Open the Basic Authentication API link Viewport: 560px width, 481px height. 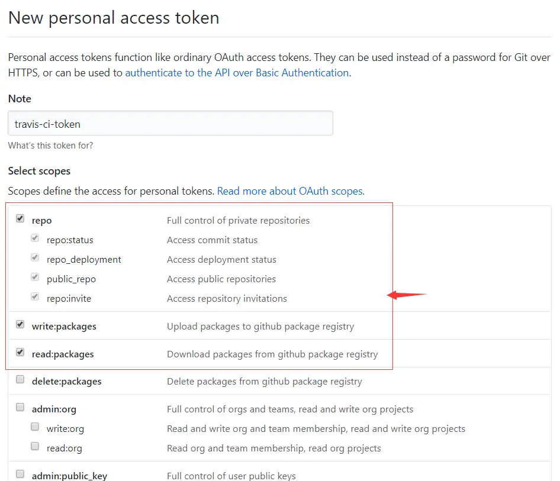[x=237, y=73]
